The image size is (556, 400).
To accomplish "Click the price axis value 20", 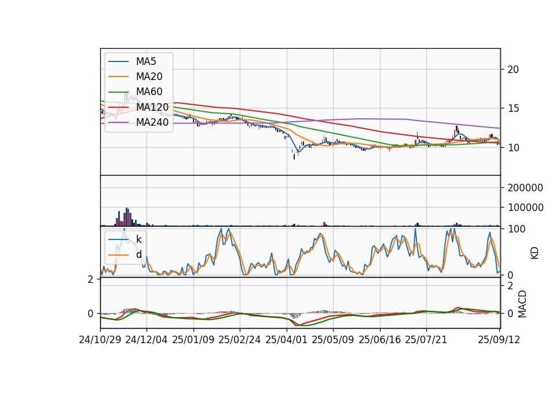I will coord(513,70).
